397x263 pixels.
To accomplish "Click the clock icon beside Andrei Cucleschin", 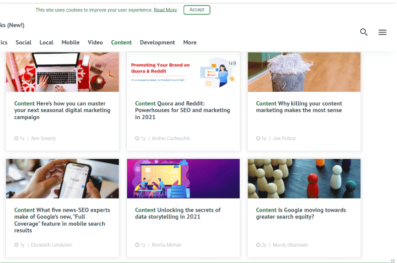I will tap(137, 138).
